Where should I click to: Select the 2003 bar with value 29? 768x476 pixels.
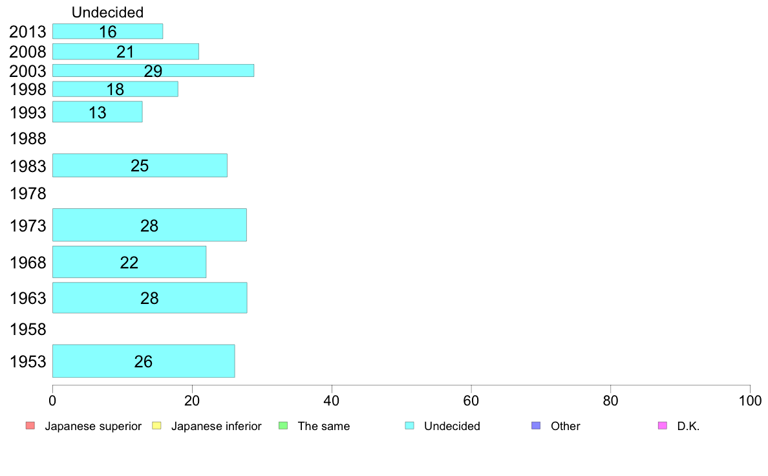[x=153, y=70]
